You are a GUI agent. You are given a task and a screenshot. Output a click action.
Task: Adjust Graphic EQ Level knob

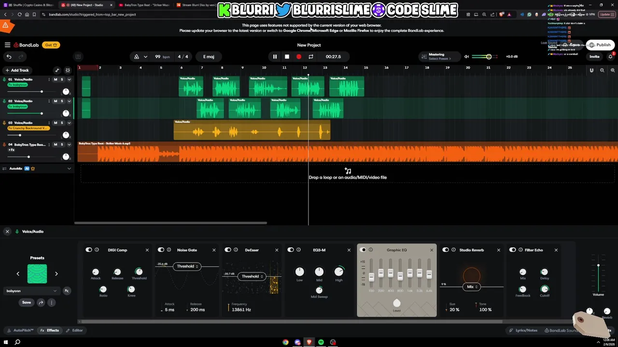tap(397, 303)
